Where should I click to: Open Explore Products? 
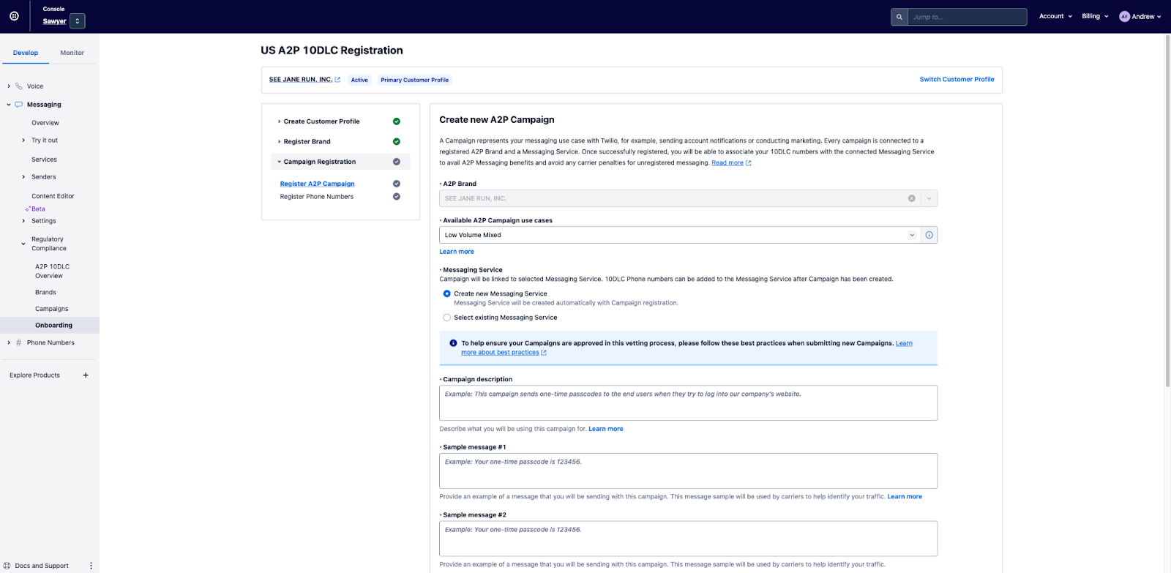(x=34, y=375)
